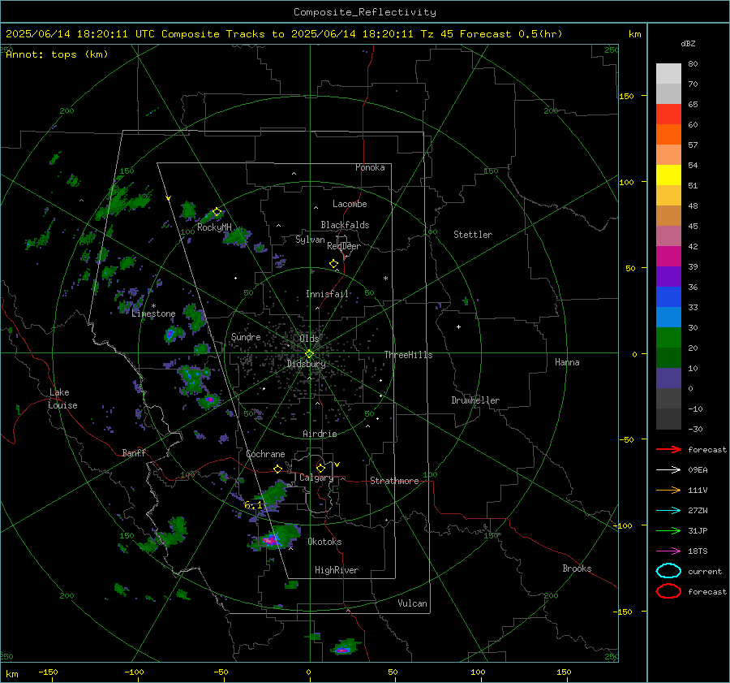Select the yellow diamond marker below RedDeer

click(x=333, y=264)
